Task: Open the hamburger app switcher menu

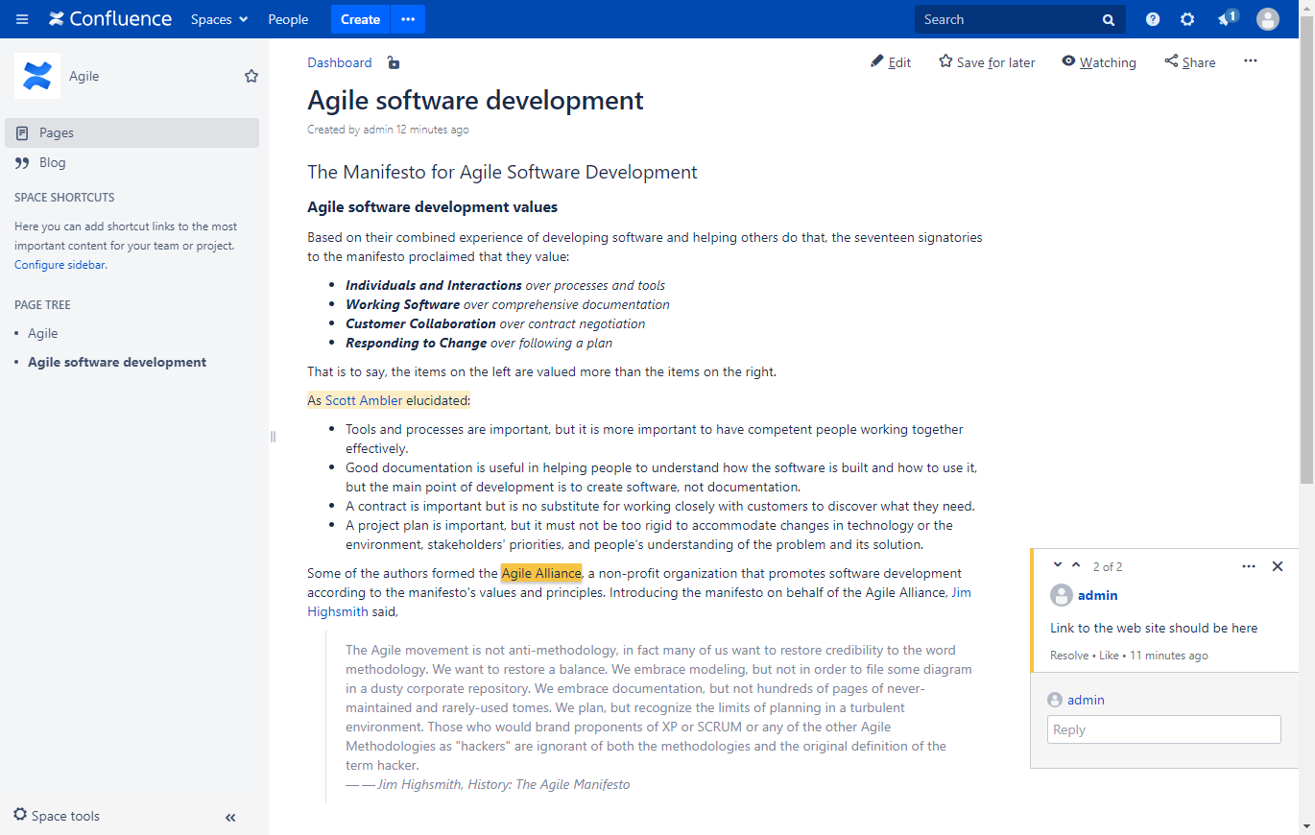Action: pyautogui.click(x=22, y=19)
